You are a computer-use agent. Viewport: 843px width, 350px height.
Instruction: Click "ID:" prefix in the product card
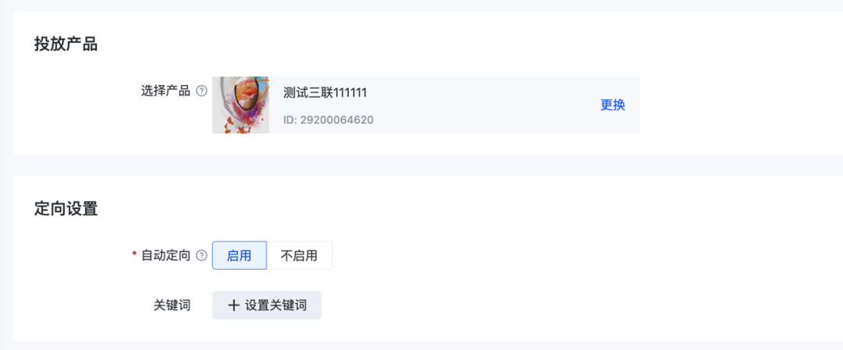(290, 120)
